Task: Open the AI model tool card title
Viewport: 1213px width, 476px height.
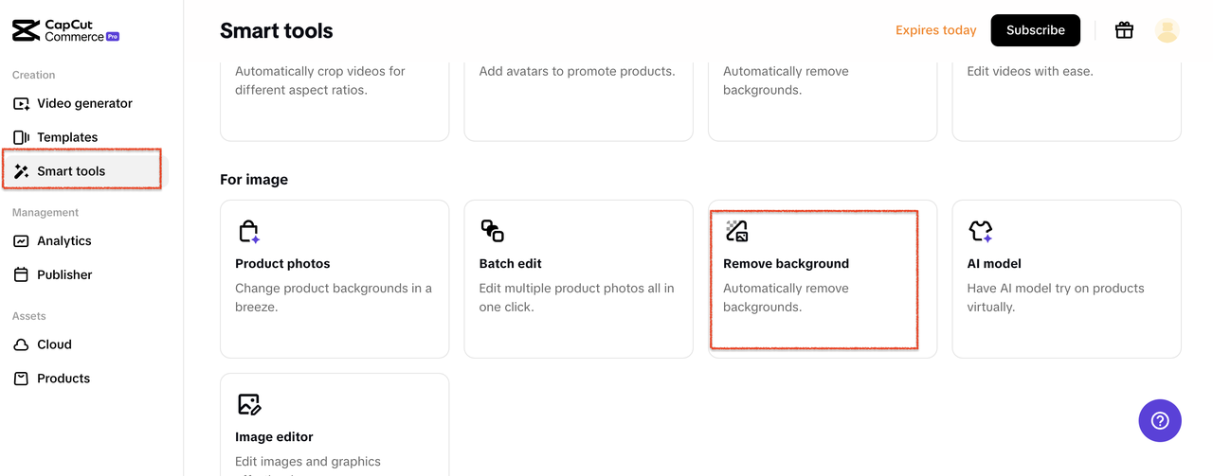Action: pos(994,264)
